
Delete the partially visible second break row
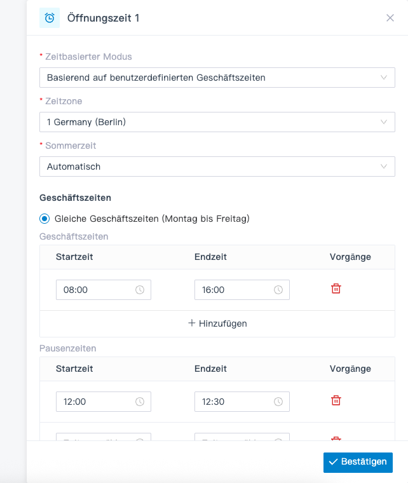(336, 438)
